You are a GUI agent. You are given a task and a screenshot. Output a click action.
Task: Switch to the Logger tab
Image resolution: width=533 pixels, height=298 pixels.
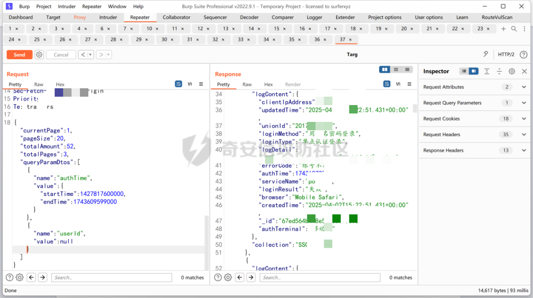coord(314,17)
